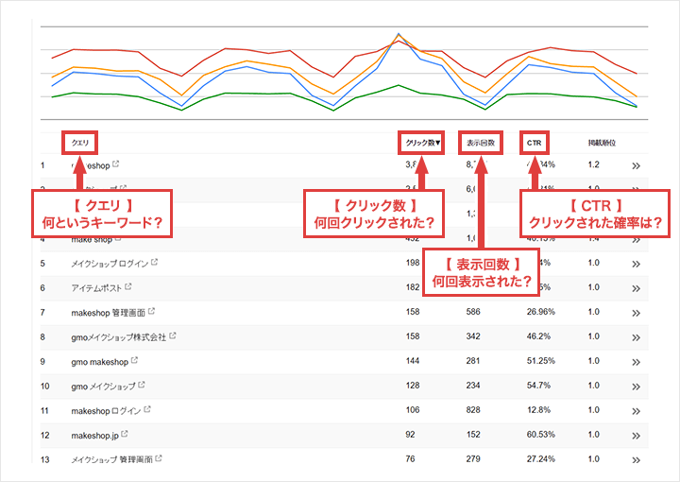The image size is (680, 482).
Task: Select CTR value 27.24%
Action: [541, 458]
